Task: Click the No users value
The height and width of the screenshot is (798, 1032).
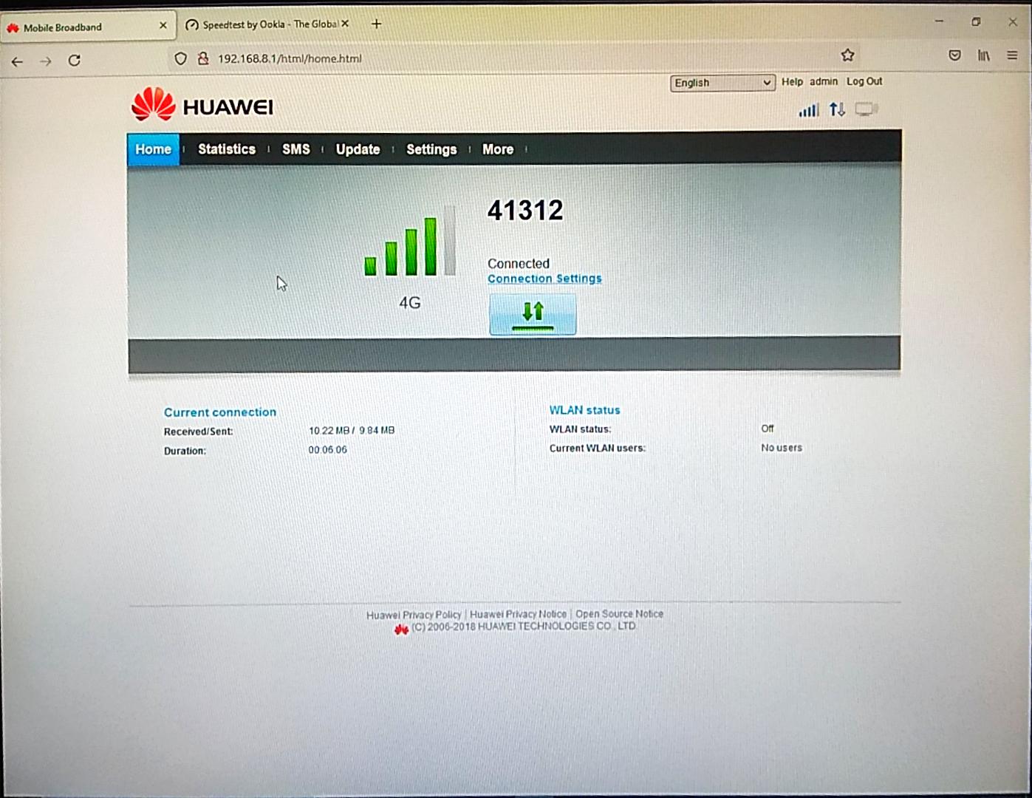Action: [782, 448]
